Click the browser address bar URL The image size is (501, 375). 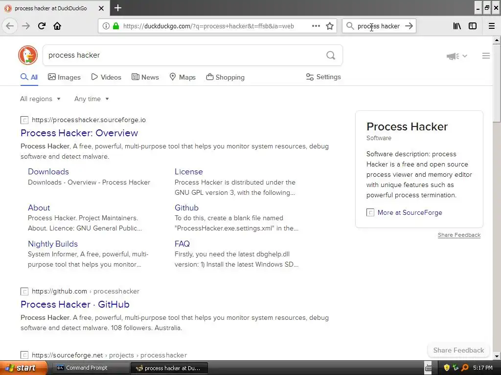tap(208, 26)
